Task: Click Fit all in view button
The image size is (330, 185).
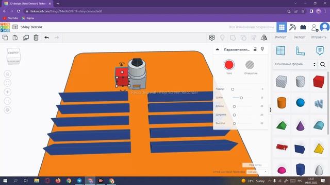Action: 8,83
